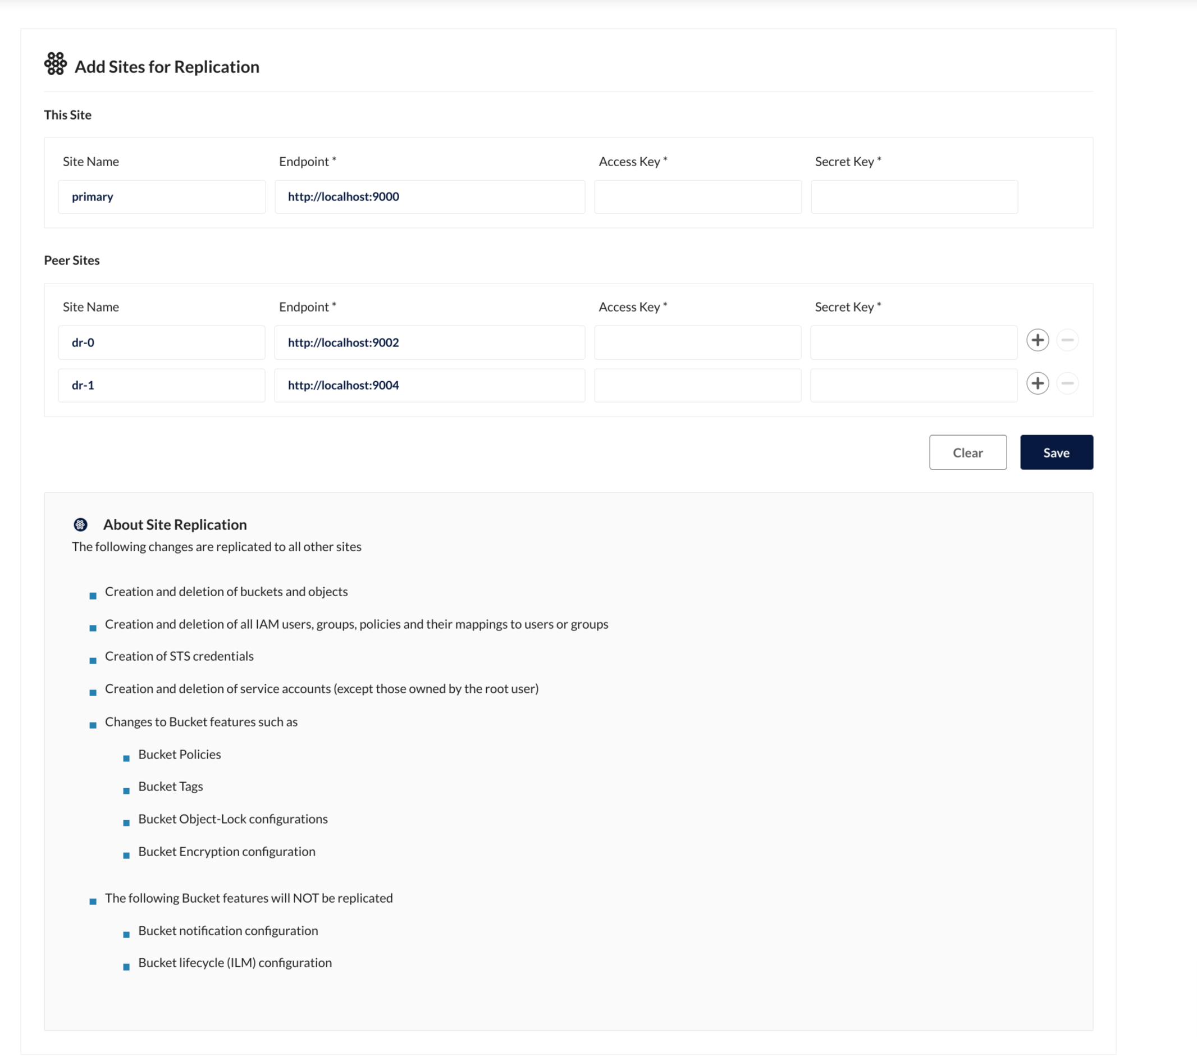This screenshot has height=1056, width=1197.
Task: Edit the dr-1 Site Name field
Action: point(162,385)
